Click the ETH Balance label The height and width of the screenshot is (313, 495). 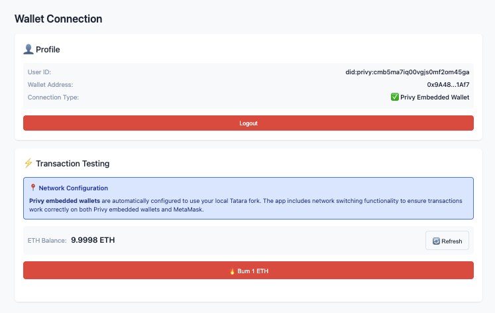[x=47, y=241]
